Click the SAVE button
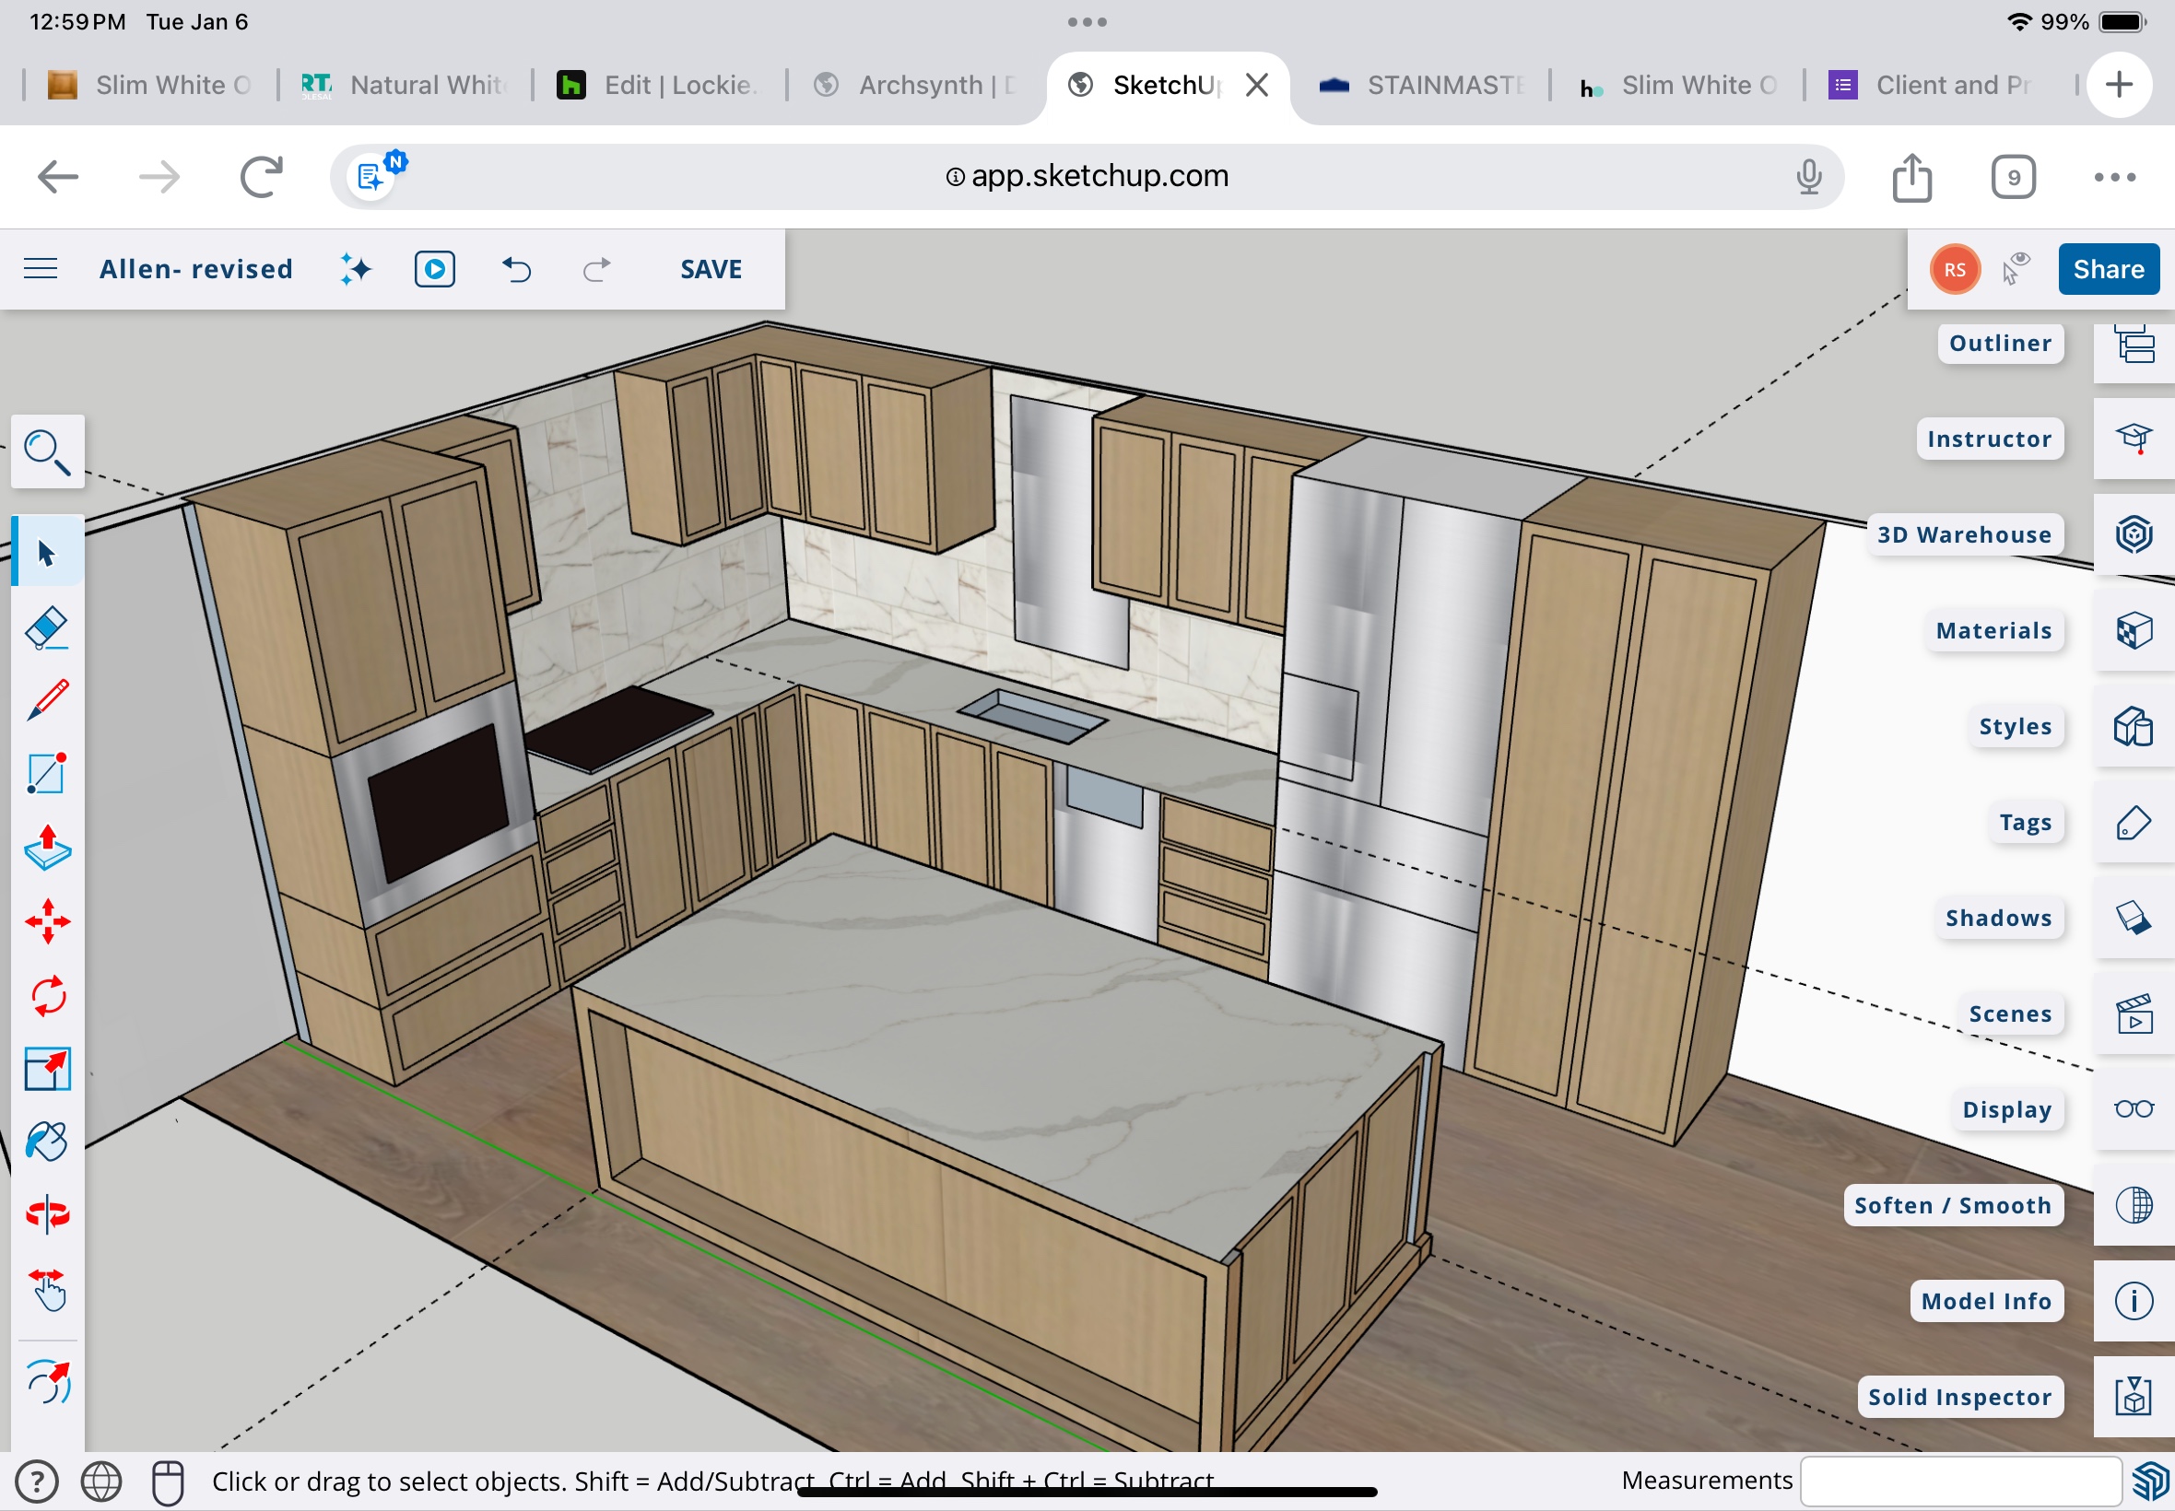 click(711, 269)
